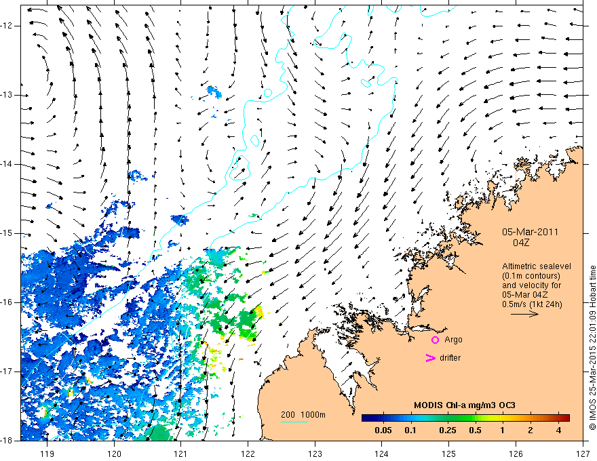Viewport: 597px width, 461px height.
Task: Click the longitude axis label 125
Action: (449, 454)
